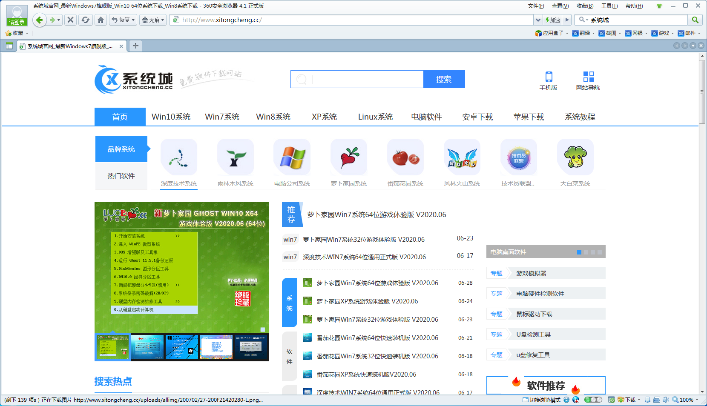The image size is (707, 406).
Task: Open the 深度技术系统 brand icon
Action: [179, 157]
